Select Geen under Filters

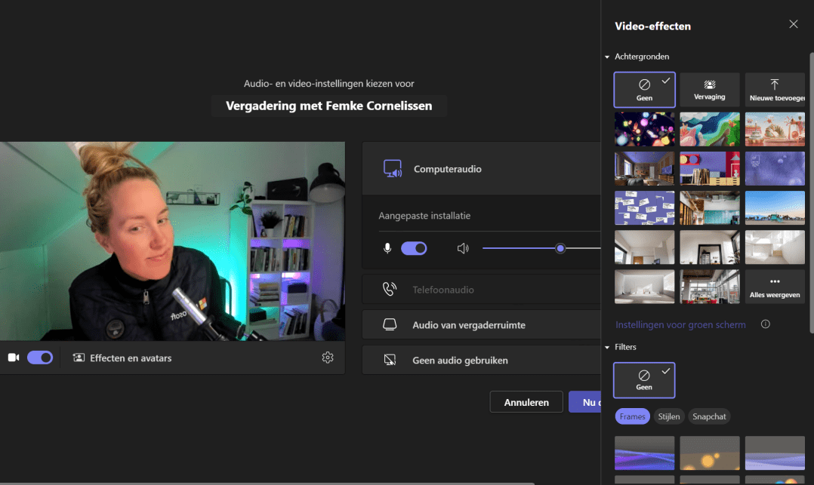tap(644, 380)
